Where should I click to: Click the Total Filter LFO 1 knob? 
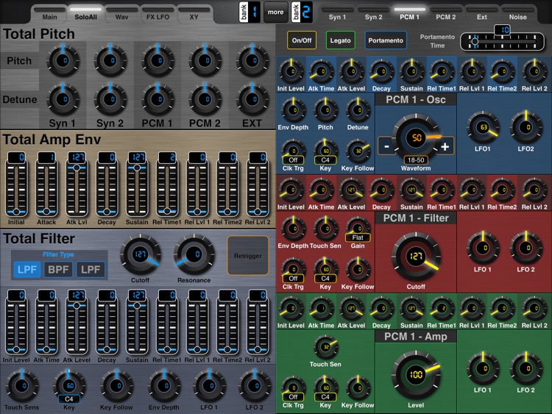[x=210, y=386]
